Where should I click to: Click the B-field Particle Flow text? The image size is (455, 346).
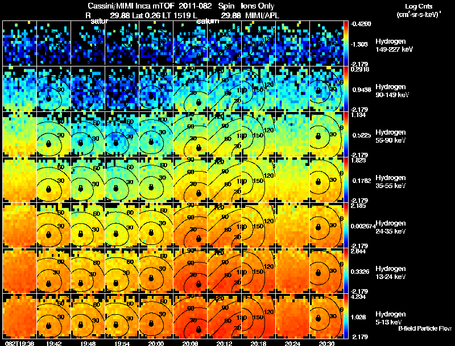[425, 328]
